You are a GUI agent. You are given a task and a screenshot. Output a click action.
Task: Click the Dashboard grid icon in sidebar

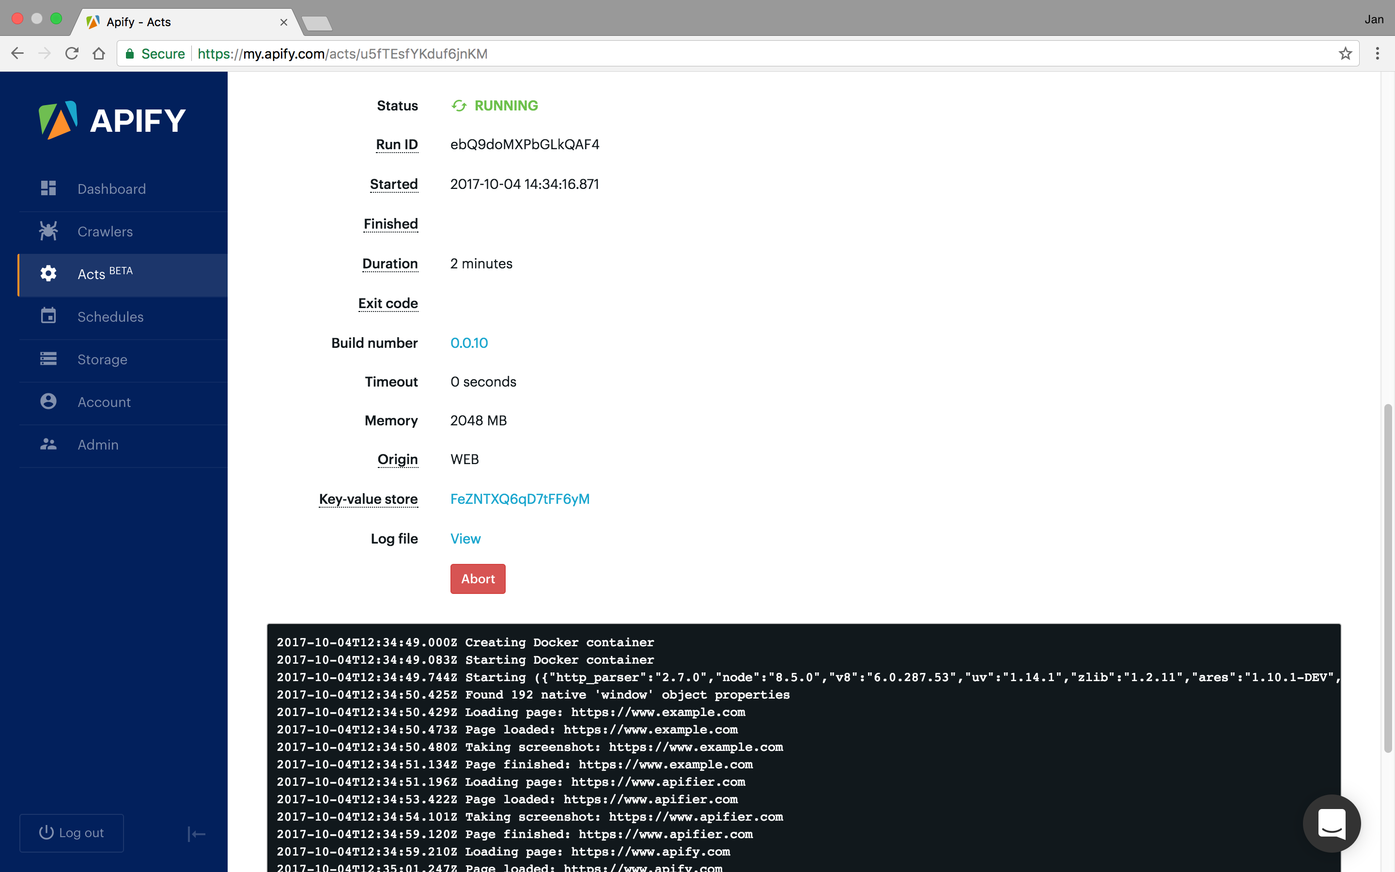click(x=48, y=188)
